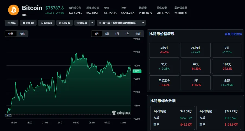This screenshot has width=245, height=131.
Task: Click the 04-21 date axis label
Action: [60, 123]
